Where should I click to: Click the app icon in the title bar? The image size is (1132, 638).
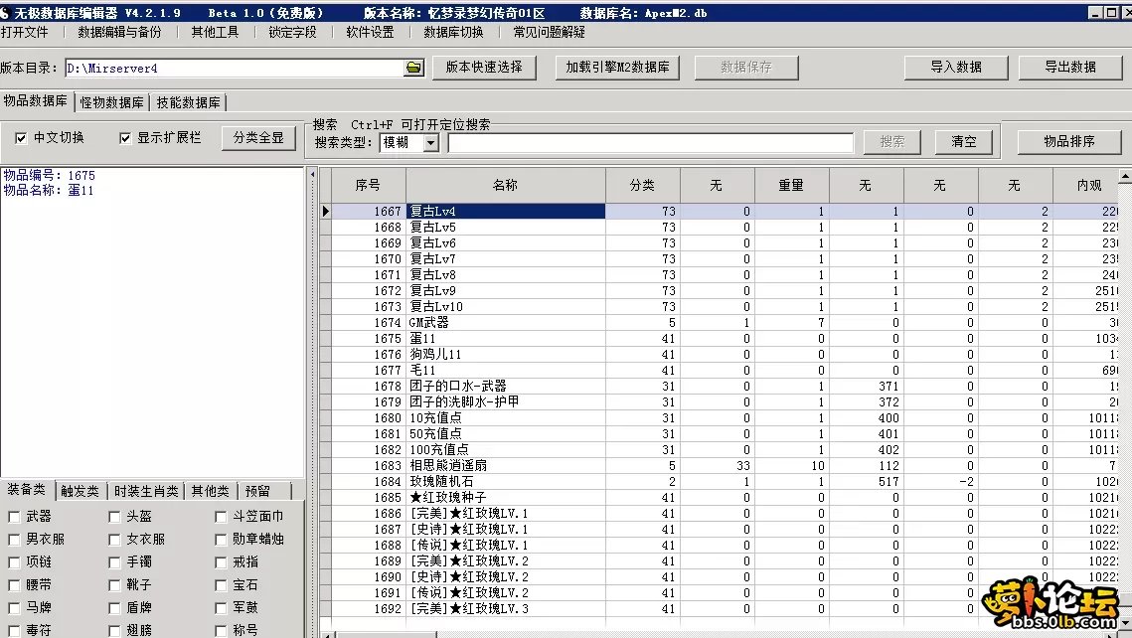6,12
